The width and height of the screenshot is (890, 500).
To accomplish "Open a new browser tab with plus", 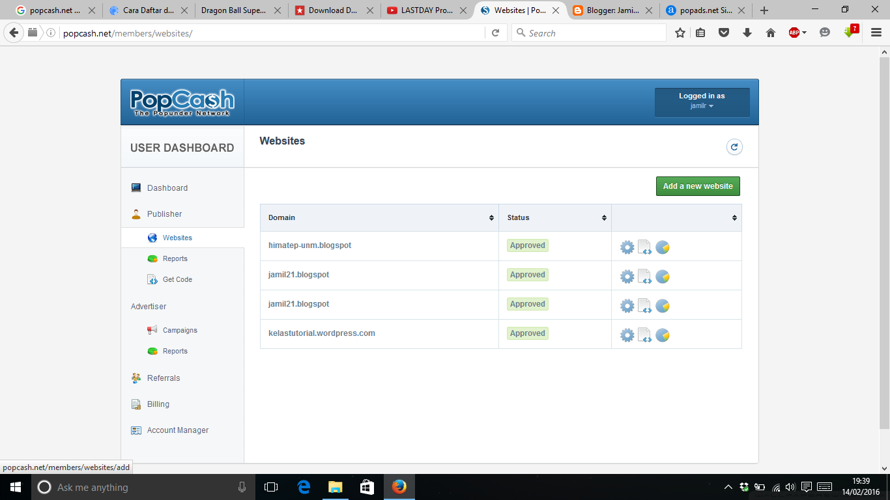I will 764,10.
